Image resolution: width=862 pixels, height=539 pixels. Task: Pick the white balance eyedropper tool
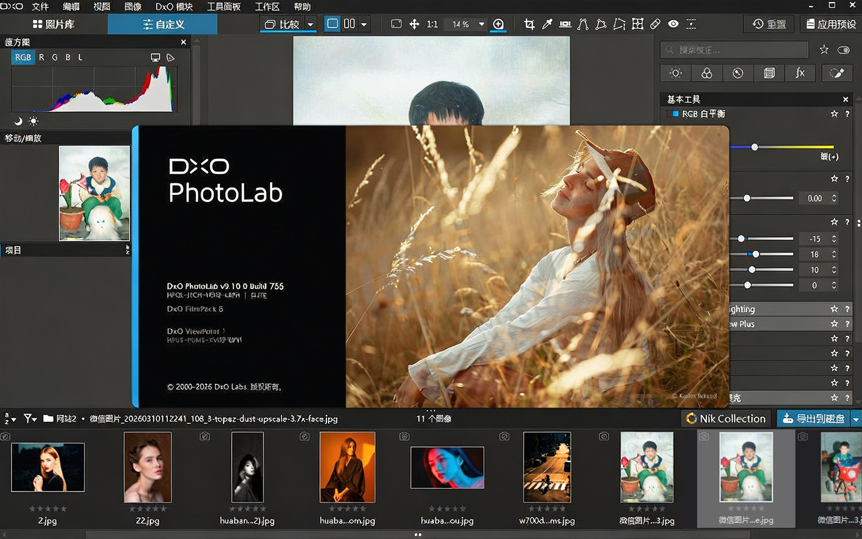point(547,24)
